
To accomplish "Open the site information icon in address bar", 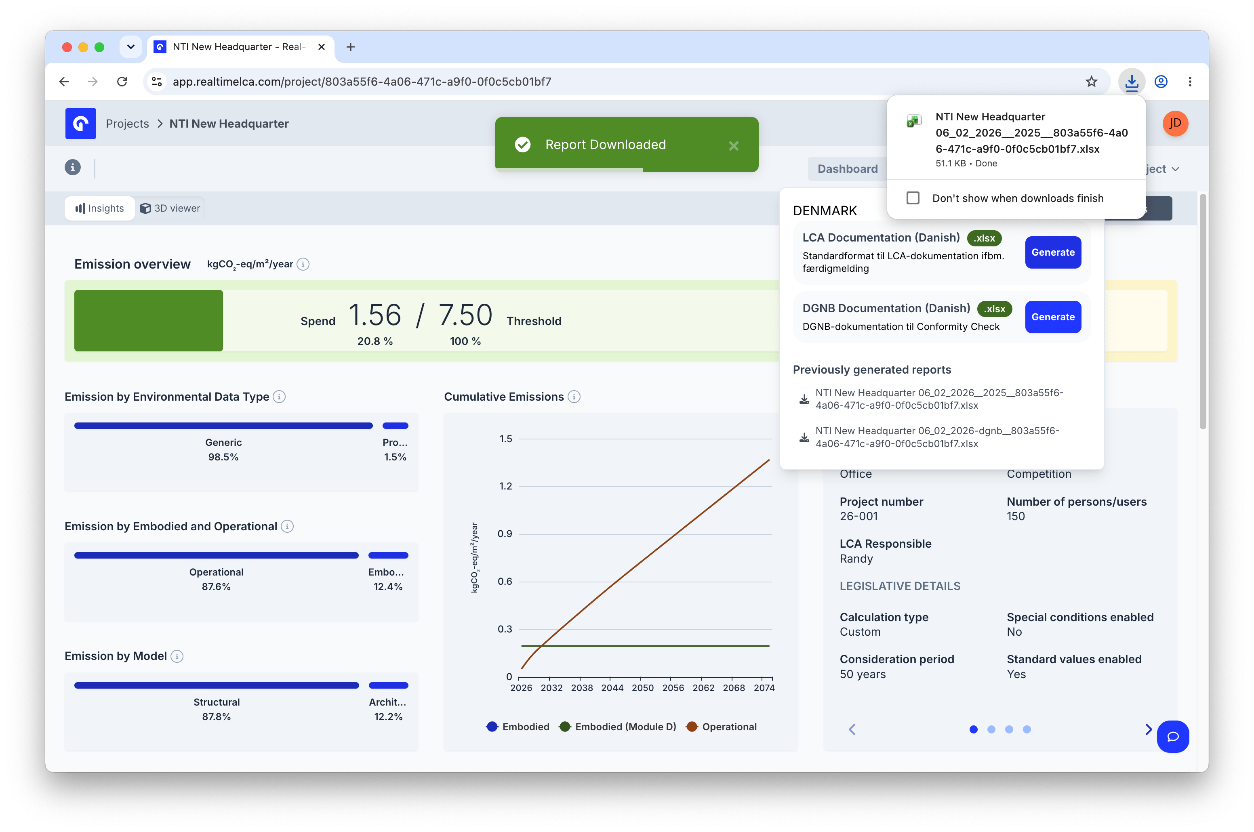I will click(157, 82).
